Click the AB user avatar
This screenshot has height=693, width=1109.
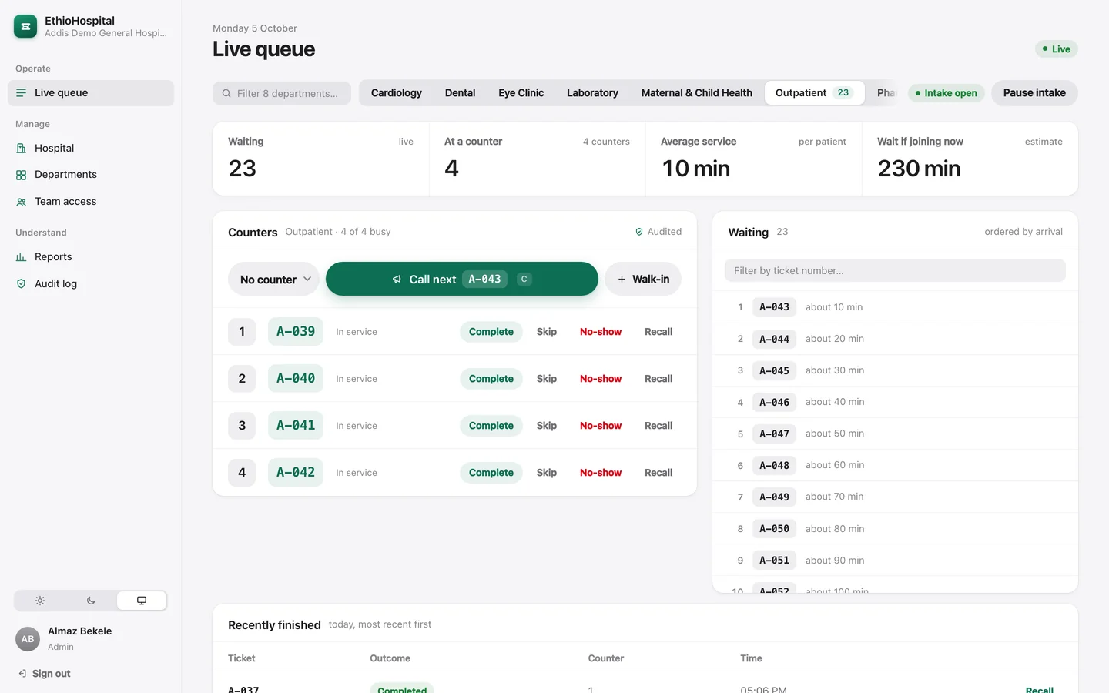click(x=28, y=639)
